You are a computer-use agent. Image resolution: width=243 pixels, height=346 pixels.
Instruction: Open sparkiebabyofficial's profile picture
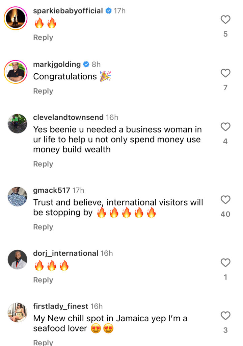point(16,18)
